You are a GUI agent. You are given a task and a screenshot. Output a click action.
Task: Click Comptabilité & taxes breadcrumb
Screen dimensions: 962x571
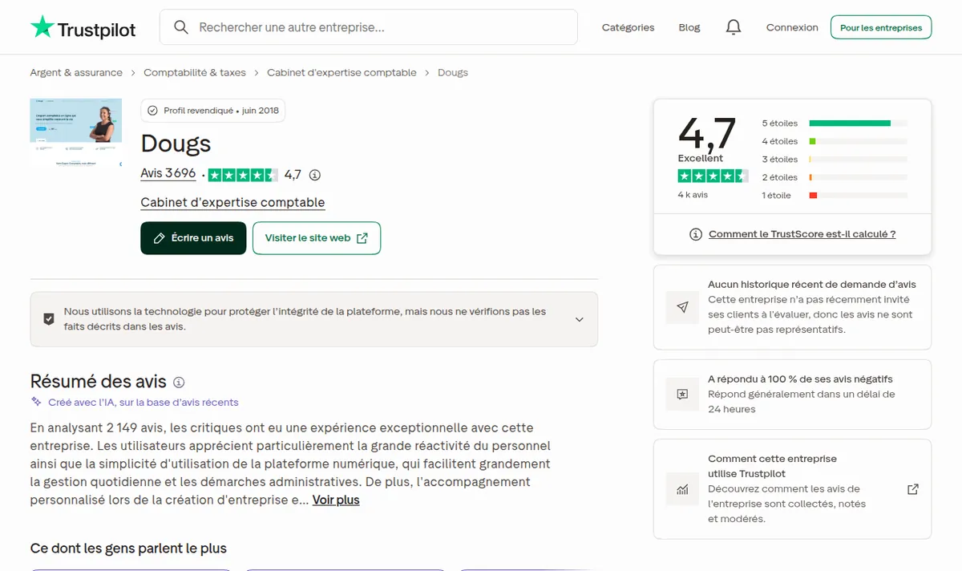(x=195, y=72)
